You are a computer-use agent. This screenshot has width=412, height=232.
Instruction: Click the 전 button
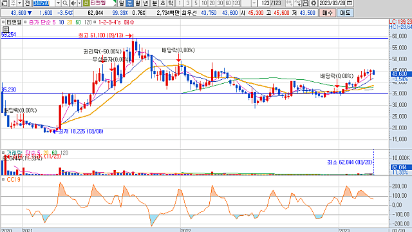(x=27, y=3)
